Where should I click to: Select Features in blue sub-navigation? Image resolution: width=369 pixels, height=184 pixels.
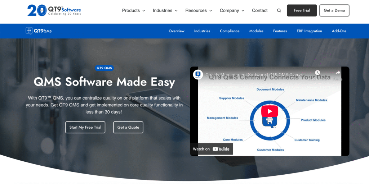click(x=280, y=31)
